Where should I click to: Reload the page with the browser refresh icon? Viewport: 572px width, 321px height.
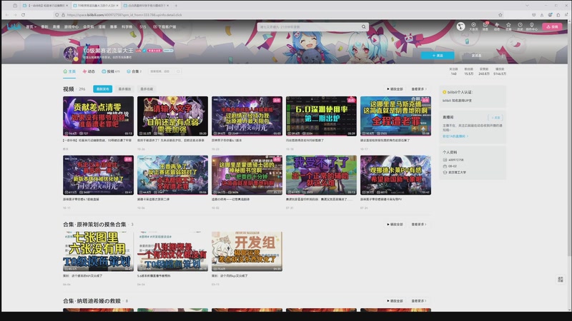23,15
